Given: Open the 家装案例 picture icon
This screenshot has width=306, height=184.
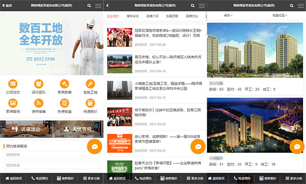Looking at the screenshot, I should (x=13, y=103).
